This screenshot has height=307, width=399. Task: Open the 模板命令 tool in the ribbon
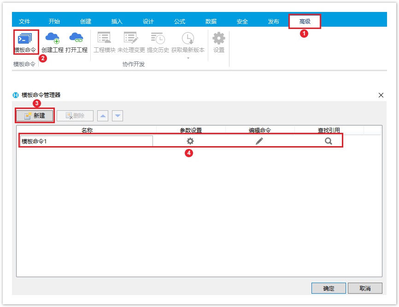click(25, 42)
